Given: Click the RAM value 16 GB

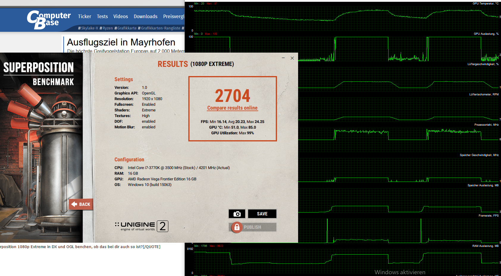Looking at the screenshot, I should click(133, 173).
